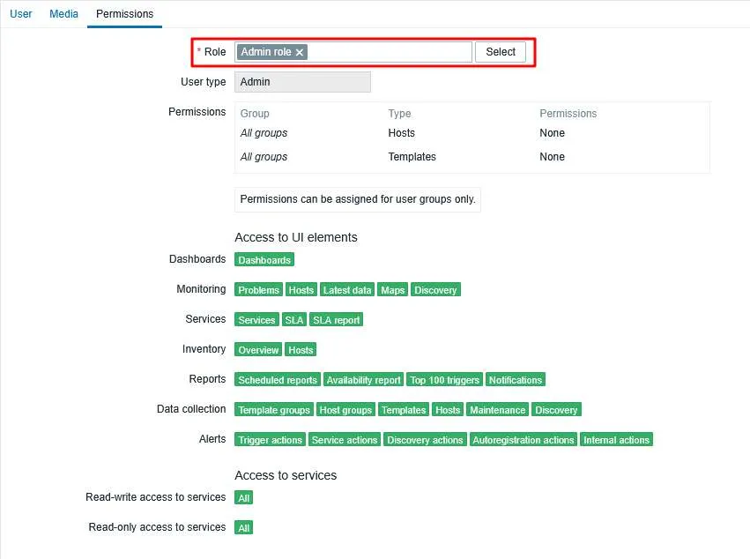Click the Top 100 triggers tag
Viewport: 750px width, 559px height.
coord(444,380)
